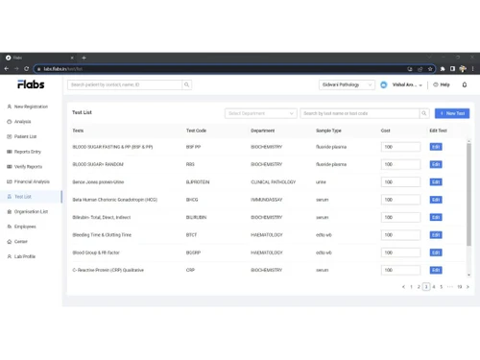Click the New Test button

[452, 113]
